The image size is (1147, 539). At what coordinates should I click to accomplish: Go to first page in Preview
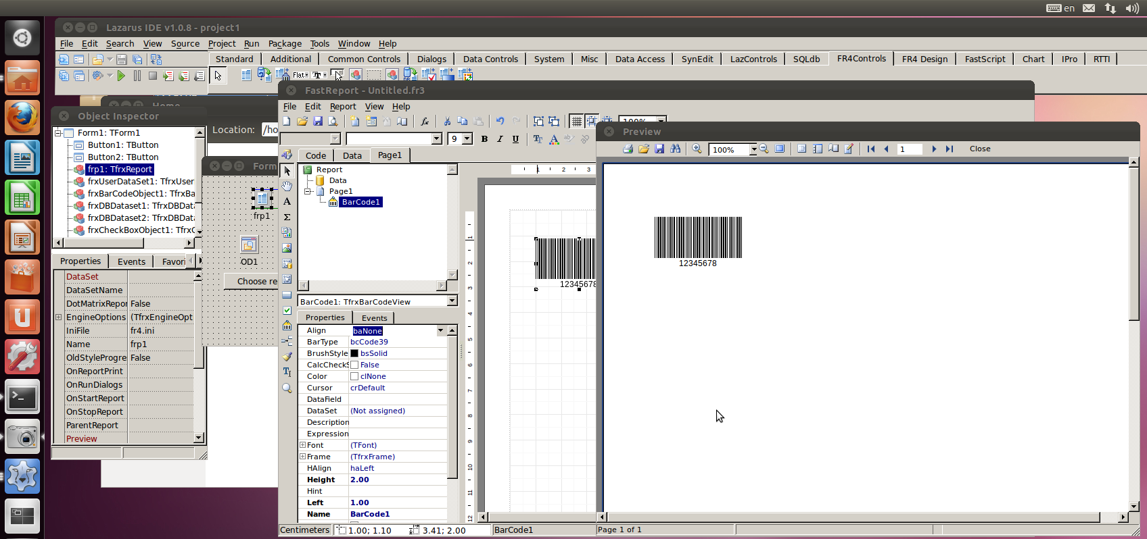[871, 149]
